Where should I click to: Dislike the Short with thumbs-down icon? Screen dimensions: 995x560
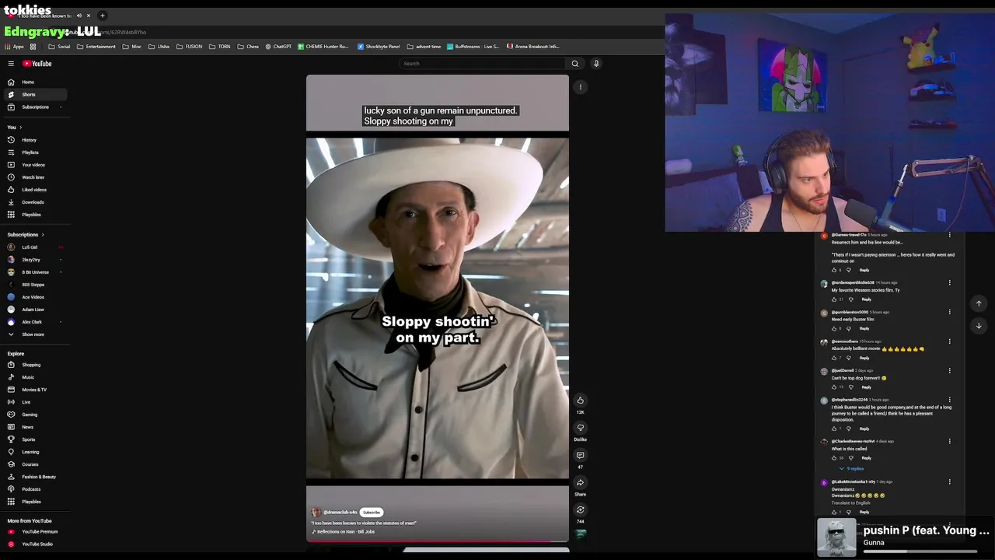(x=580, y=428)
